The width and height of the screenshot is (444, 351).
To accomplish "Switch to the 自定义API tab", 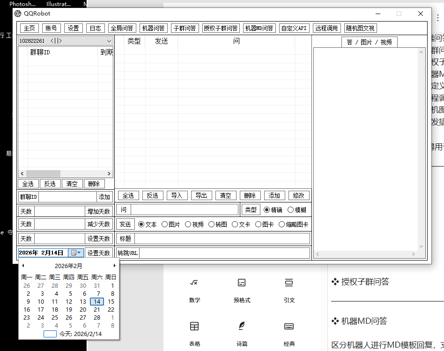I will pyautogui.click(x=294, y=28).
